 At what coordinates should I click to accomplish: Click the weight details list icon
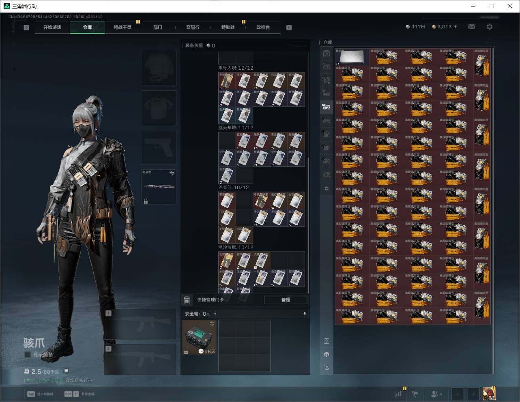tap(66, 371)
